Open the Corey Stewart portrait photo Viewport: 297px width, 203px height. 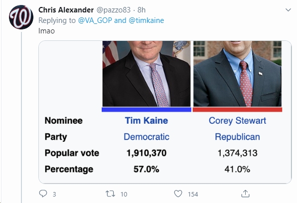click(237, 74)
